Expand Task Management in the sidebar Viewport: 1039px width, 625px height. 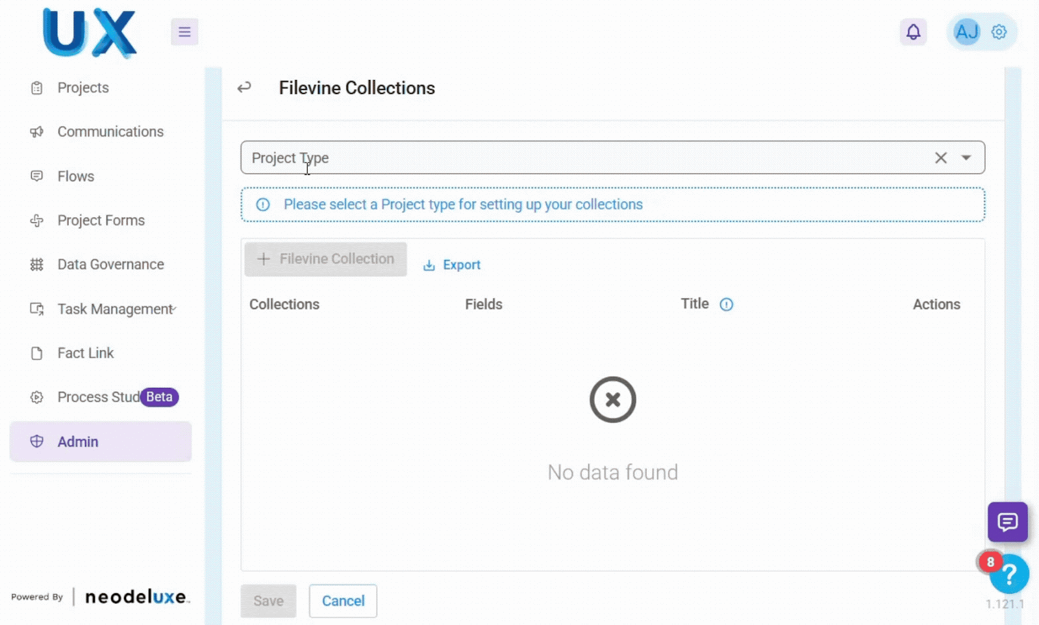tap(101, 309)
